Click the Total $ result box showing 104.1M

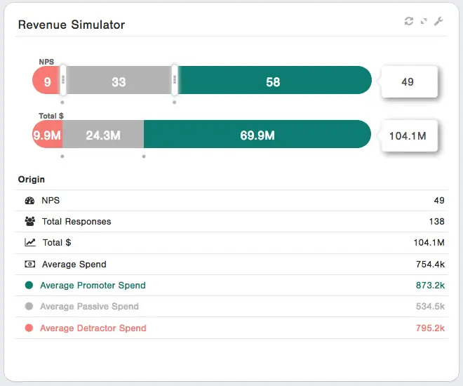coord(408,135)
